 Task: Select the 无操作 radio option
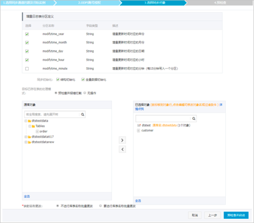coord(84,93)
